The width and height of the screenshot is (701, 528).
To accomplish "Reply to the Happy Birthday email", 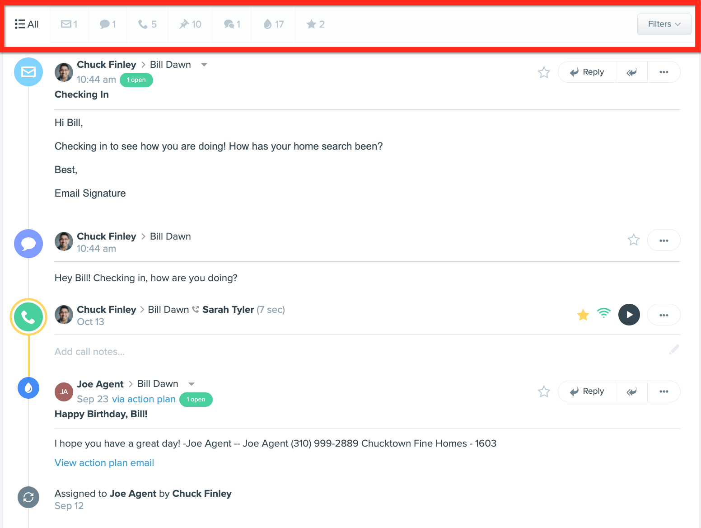I will point(587,391).
